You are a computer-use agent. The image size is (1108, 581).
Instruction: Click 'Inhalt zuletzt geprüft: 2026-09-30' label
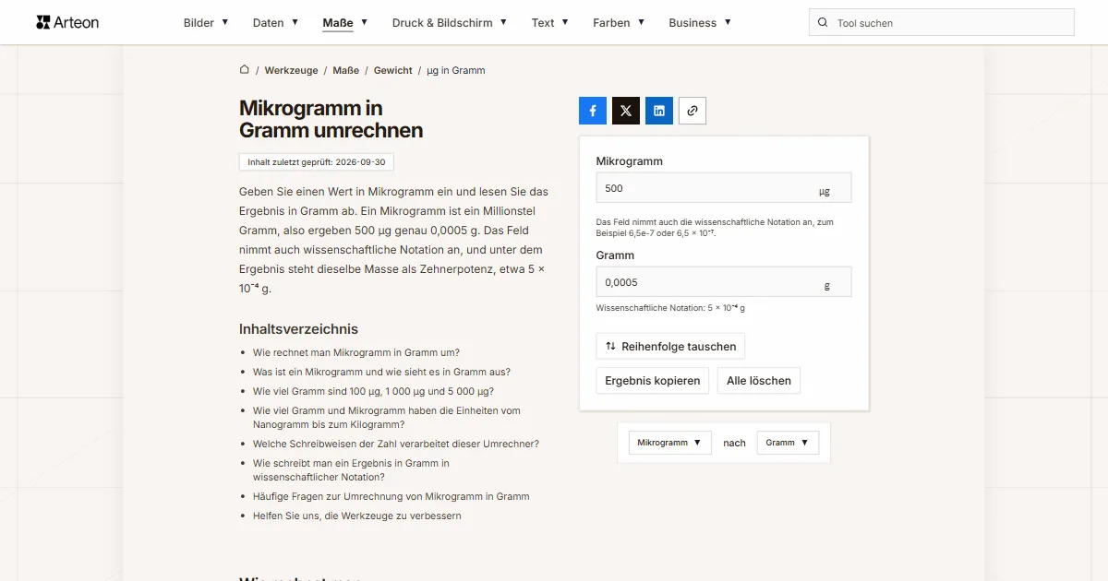click(317, 161)
